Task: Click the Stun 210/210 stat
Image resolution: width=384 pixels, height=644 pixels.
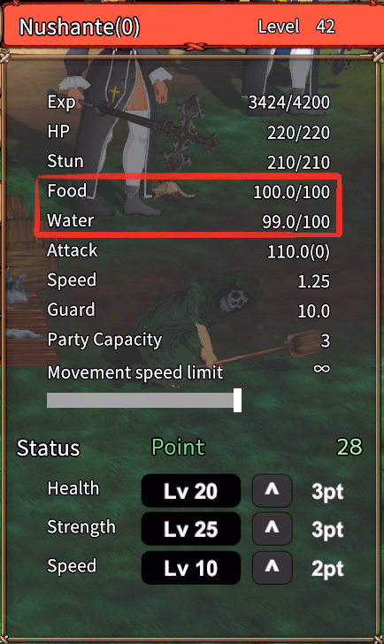Action: coord(188,162)
